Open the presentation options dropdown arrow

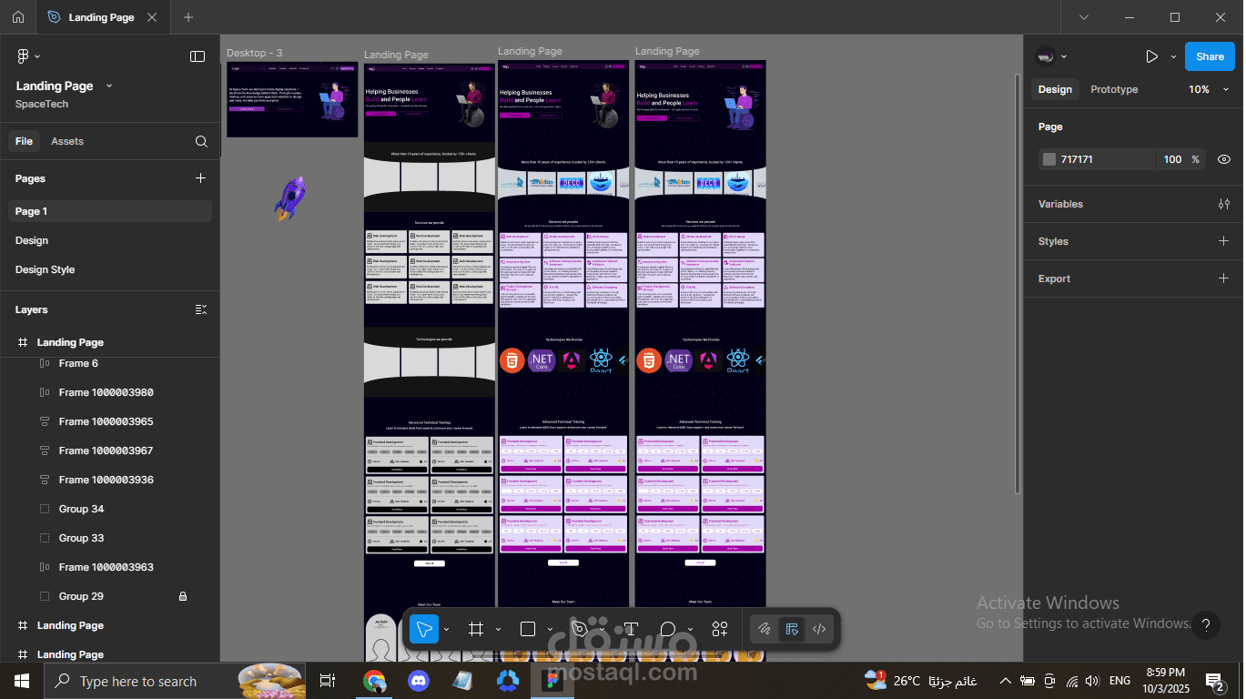pos(1173,56)
